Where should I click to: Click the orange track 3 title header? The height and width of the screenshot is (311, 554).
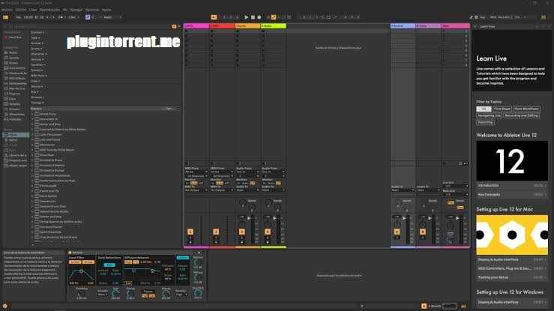click(248, 26)
